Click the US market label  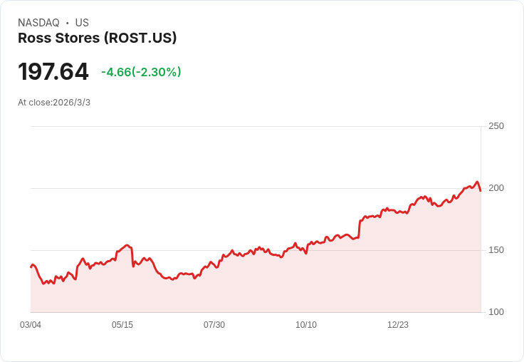click(82, 23)
